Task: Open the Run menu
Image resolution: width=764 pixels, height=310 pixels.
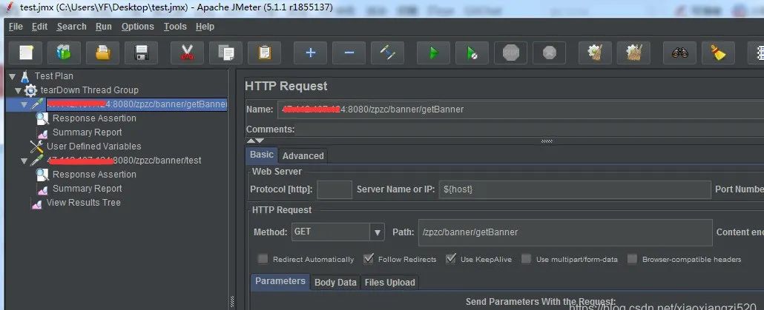Action: [104, 27]
